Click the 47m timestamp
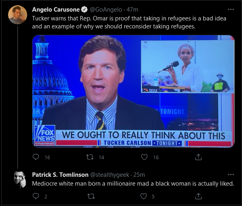The width and height of the screenshot is (242, 206). click(x=132, y=10)
